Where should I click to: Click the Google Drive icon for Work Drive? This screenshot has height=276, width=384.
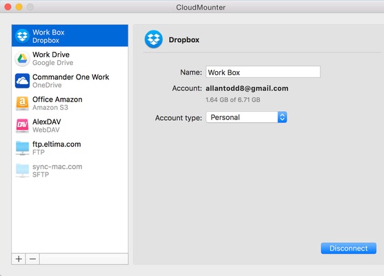tap(22, 59)
